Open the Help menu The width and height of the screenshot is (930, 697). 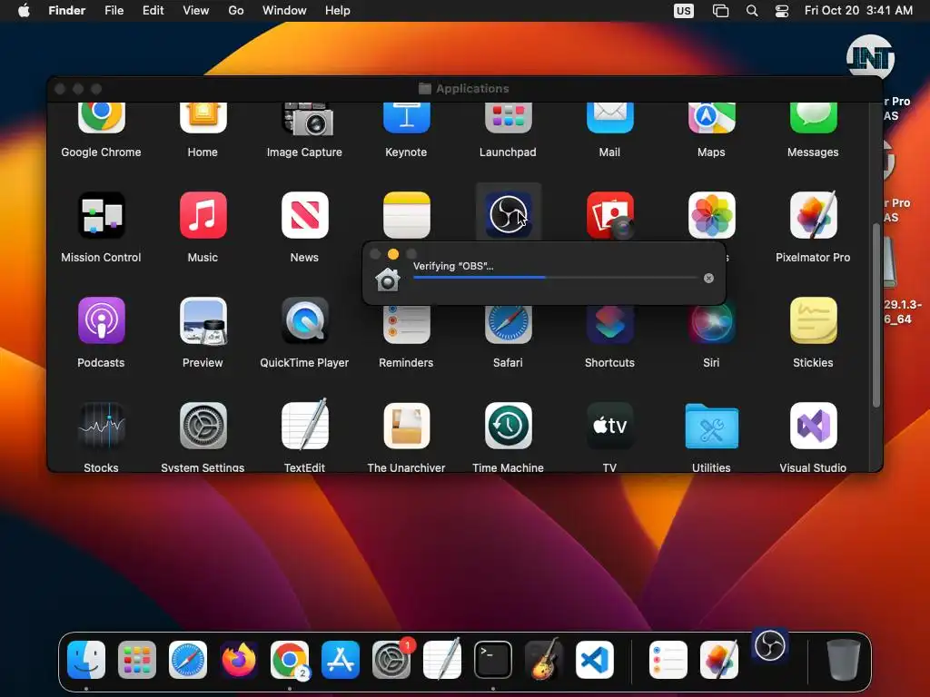coord(338,11)
